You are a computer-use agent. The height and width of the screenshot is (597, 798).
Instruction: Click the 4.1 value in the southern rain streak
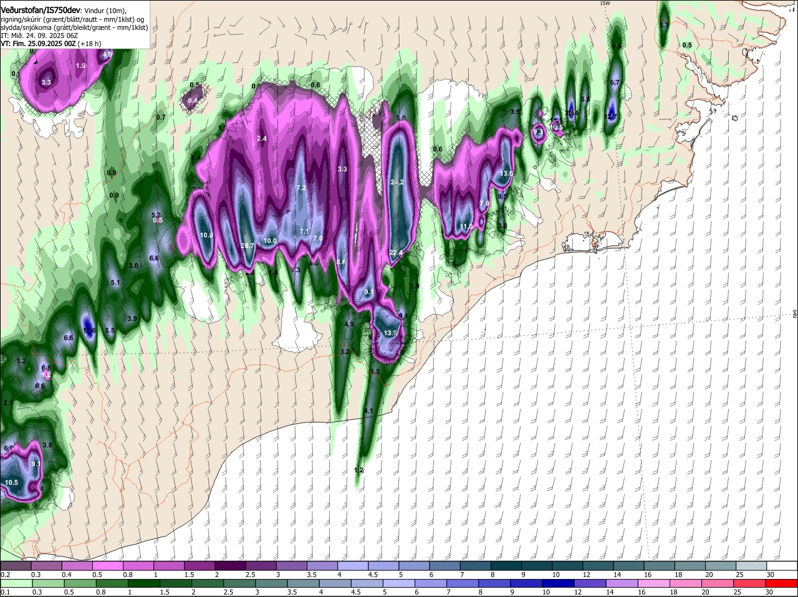click(x=368, y=411)
